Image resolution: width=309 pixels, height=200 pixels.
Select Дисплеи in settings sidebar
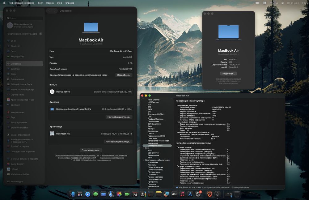coord(24,69)
